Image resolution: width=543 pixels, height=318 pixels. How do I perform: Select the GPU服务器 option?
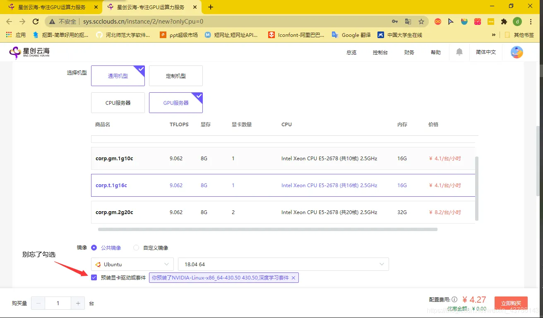[176, 103]
